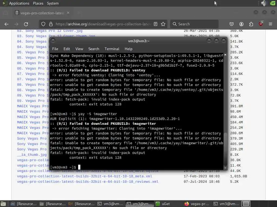Click the 07-Jul-2024 18:46 date
The image size is (277, 207).
202,182
